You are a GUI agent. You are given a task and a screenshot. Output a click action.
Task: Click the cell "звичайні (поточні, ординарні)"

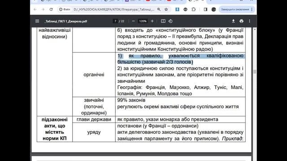point(94,106)
